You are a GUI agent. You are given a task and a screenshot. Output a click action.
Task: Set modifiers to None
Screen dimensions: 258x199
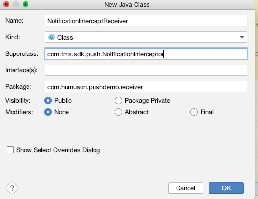tap(48, 112)
